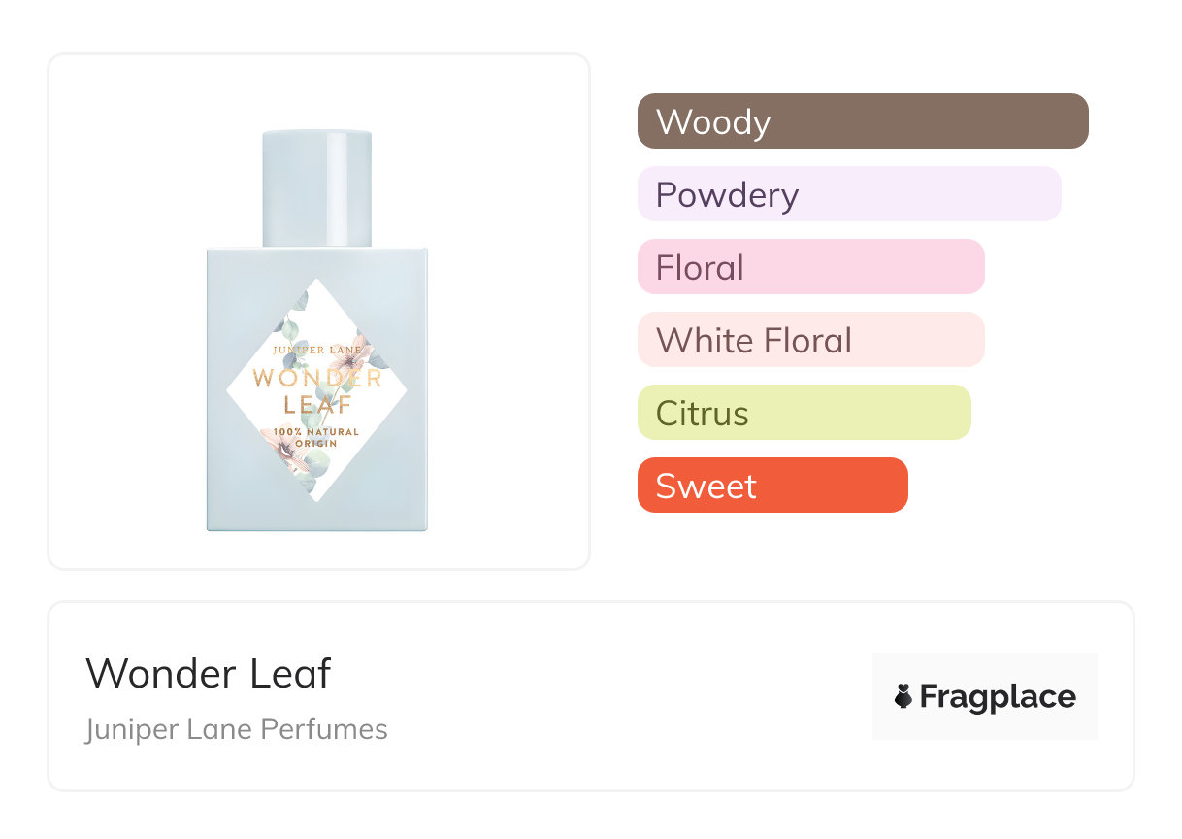Viewport: 1182px width, 839px height.
Task: Click the Juniper Lane Perfumes brand subtitle
Action: (237, 729)
